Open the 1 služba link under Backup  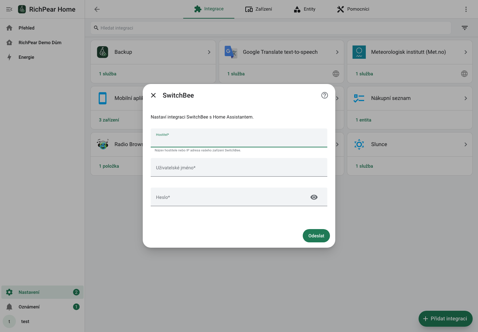pos(108,74)
